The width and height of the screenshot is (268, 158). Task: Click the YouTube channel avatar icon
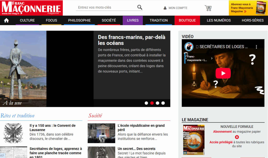point(189,47)
